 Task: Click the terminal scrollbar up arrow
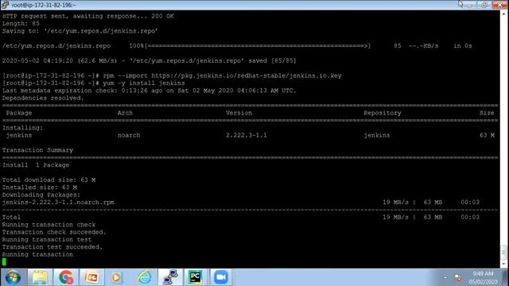click(504, 14)
